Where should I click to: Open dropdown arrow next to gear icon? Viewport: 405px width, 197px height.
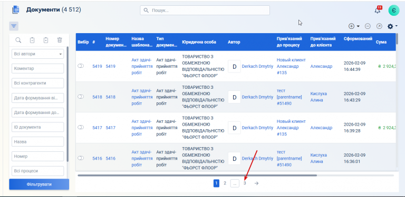click(x=397, y=26)
